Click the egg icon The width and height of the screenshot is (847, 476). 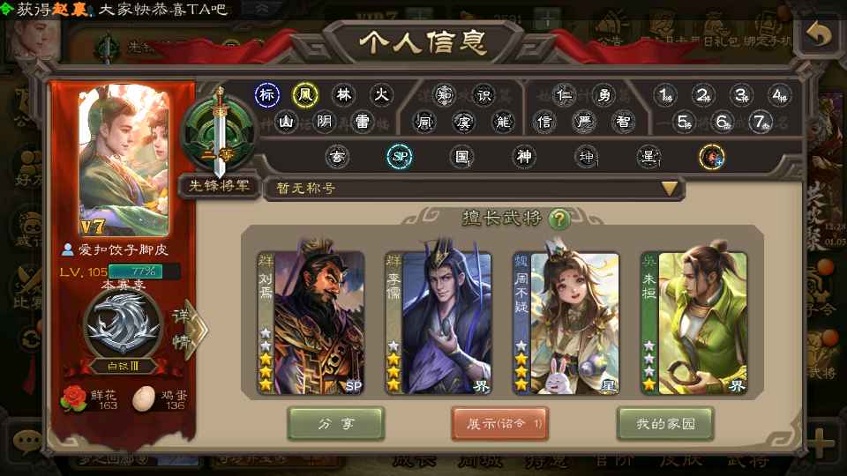(144, 399)
